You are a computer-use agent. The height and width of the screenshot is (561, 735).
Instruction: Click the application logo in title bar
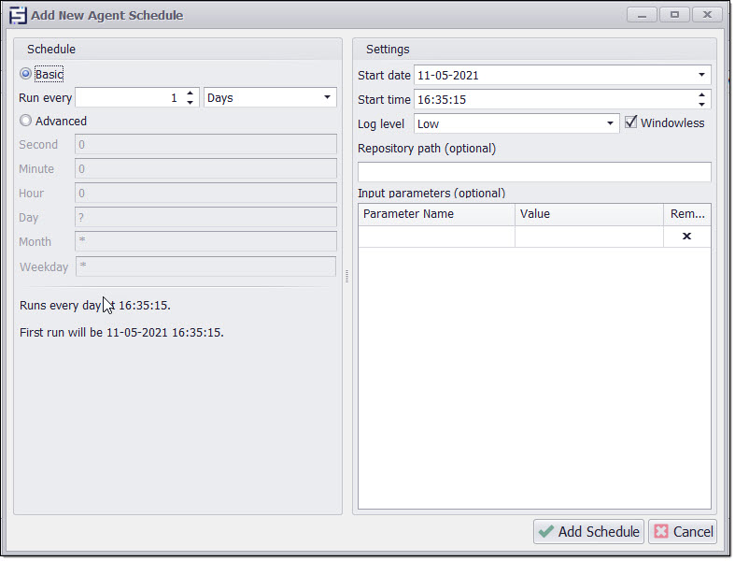click(18, 15)
